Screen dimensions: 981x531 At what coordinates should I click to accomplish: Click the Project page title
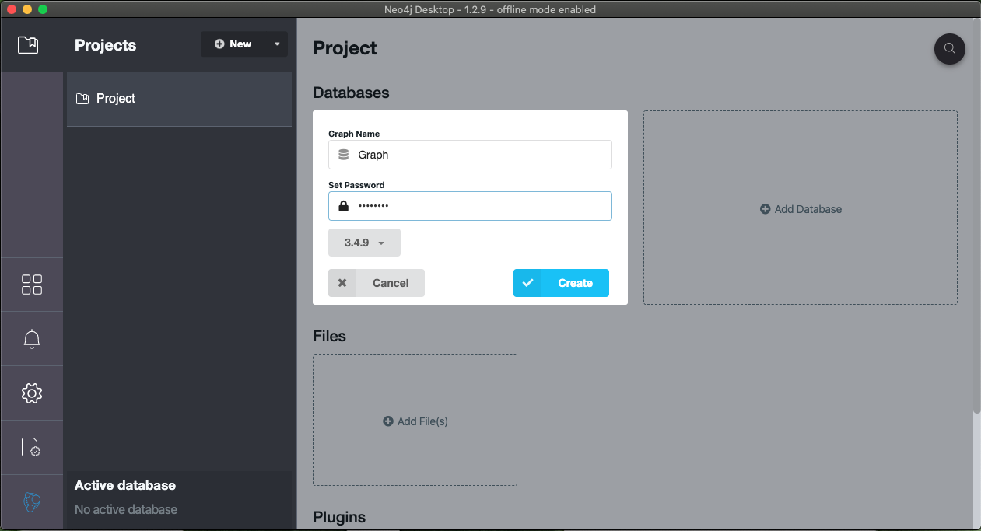pos(345,48)
